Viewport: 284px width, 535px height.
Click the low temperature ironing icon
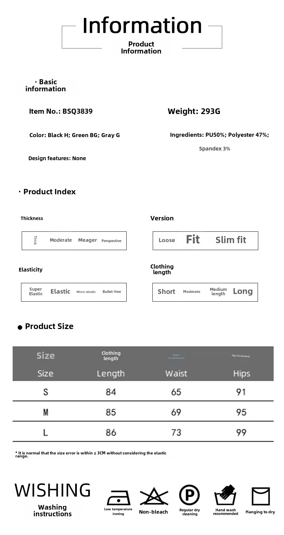[118, 498]
